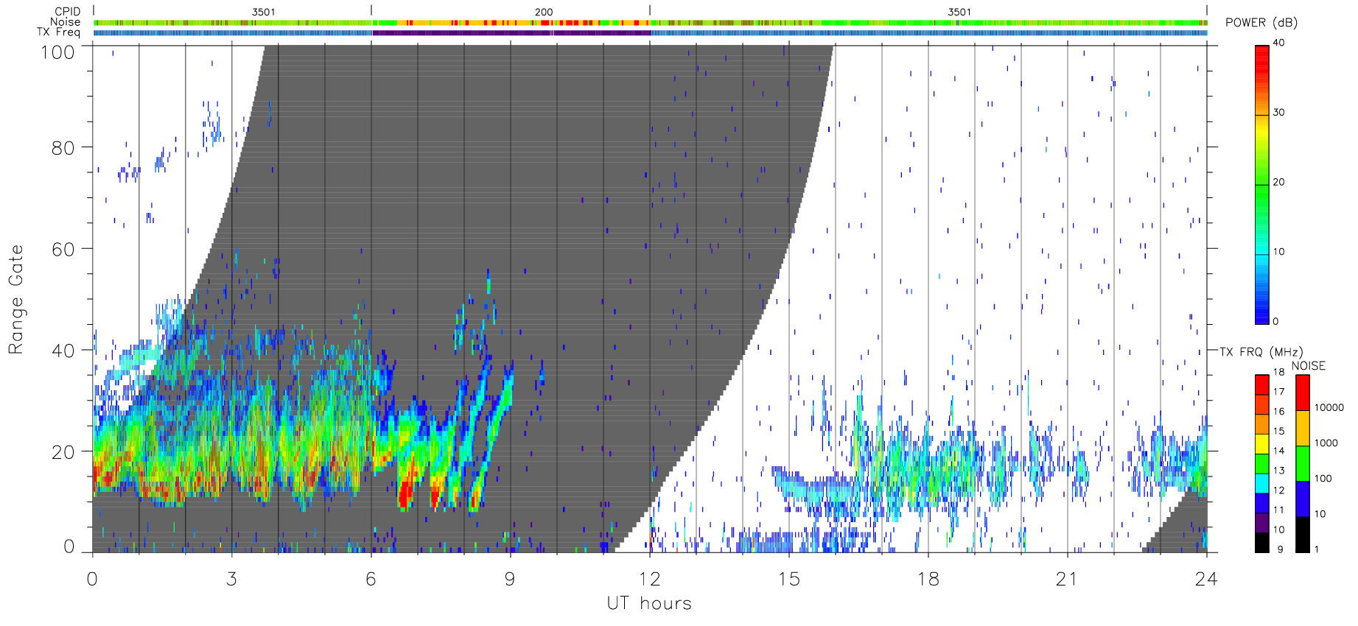Click the 18 tick on the UT hours axis

(x=928, y=580)
